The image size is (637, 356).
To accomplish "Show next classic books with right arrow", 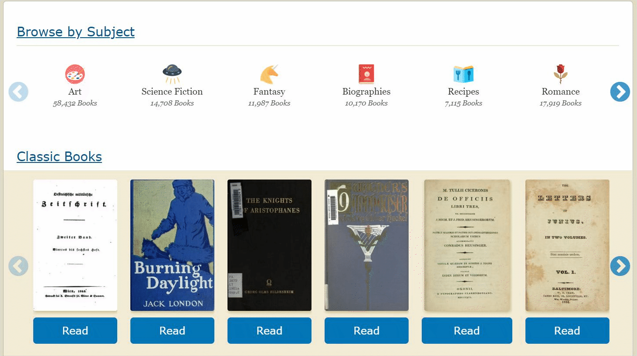I will [x=620, y=266].
